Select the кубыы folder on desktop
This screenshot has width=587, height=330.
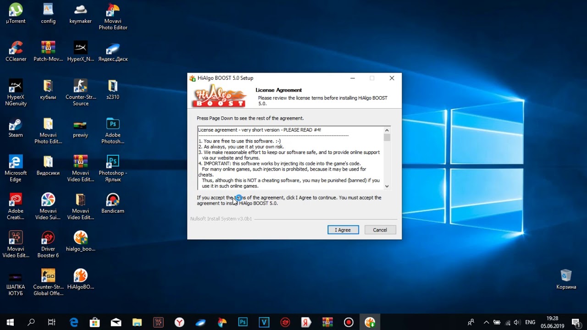coord(48,90)
